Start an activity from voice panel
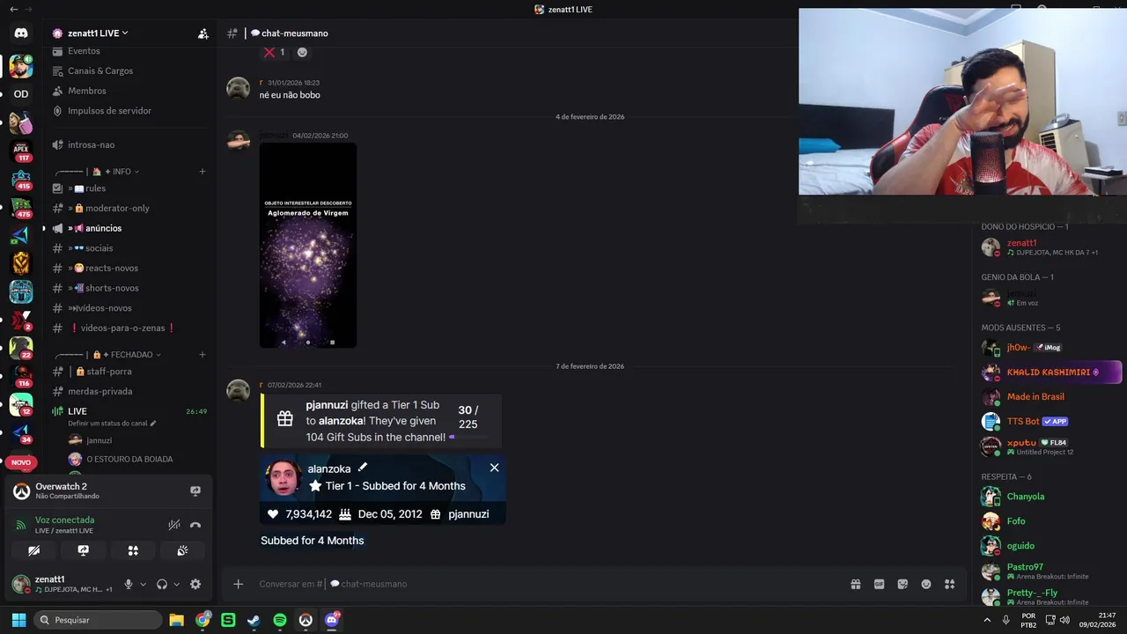This screenshot has width=1127, height=634. pos(133,550)
